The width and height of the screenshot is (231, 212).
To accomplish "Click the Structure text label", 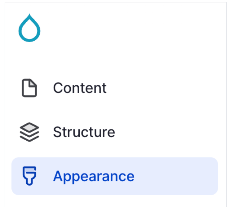I will (84, 132).
